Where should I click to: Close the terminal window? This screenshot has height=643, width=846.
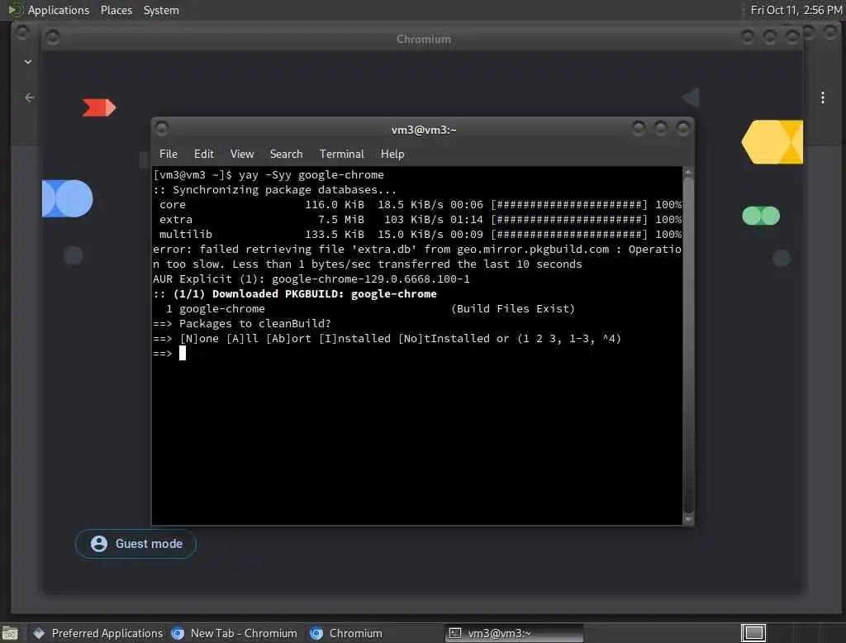click(683, 128)
